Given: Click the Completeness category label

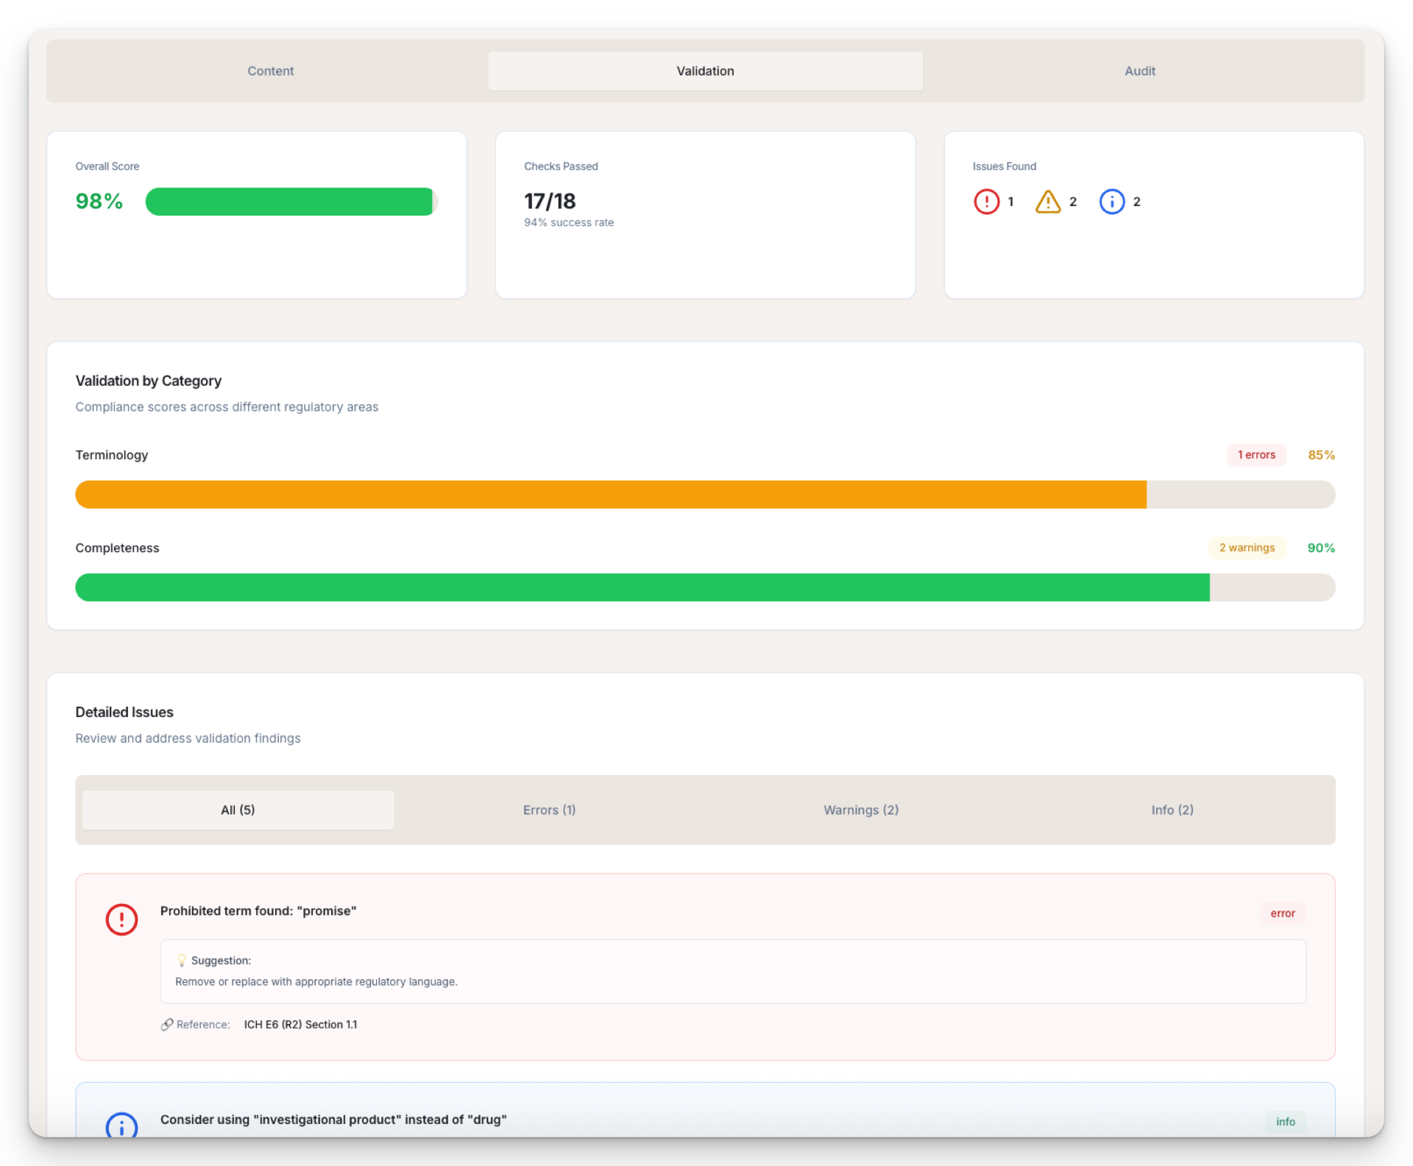Looking at the screenshot, I should [117, 548].
